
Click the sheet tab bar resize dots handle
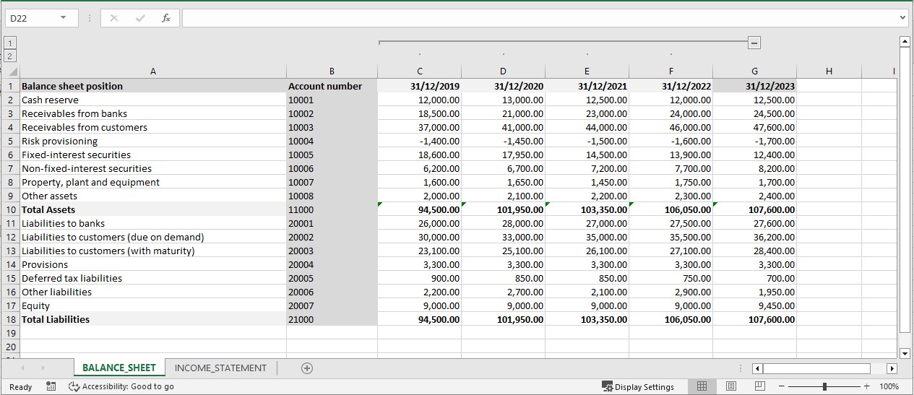tap(741, 368)
